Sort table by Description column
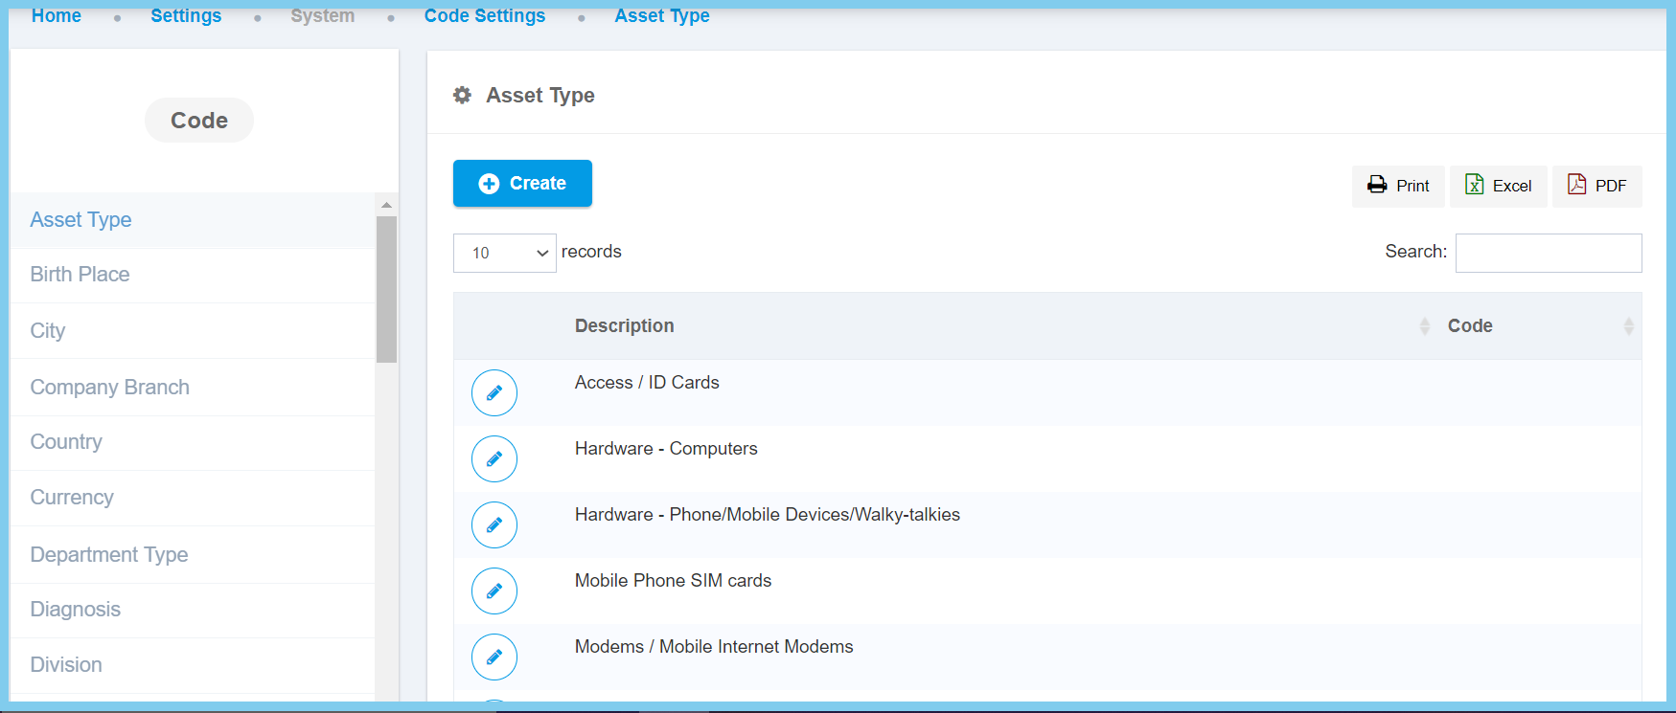The width and height of the screenshot is (1676, 713). (x=625, y=326)
